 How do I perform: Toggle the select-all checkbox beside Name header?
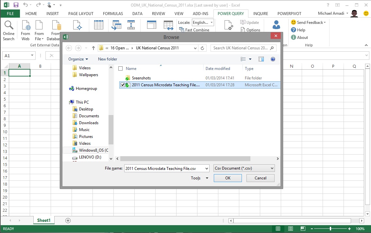tap(120, 69)
